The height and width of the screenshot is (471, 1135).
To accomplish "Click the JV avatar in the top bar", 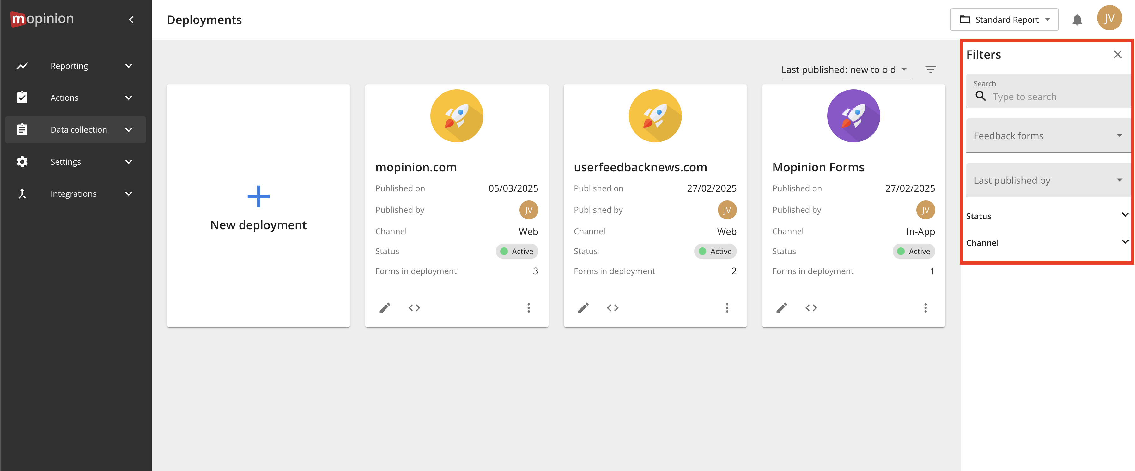I will (1109, 18).
